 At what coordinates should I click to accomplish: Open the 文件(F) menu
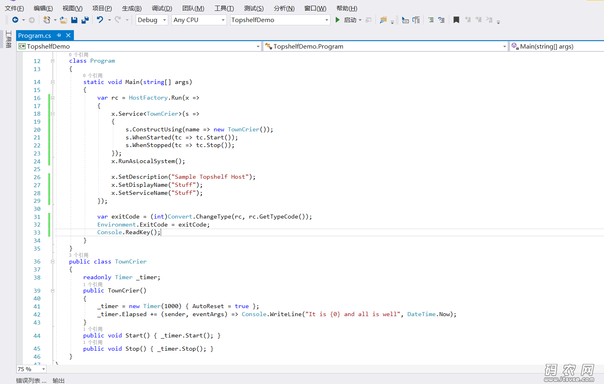coord(14,8)
